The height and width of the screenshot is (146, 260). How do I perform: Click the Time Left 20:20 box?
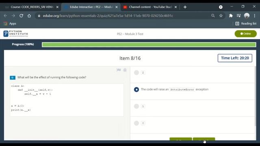pos(235,58)
